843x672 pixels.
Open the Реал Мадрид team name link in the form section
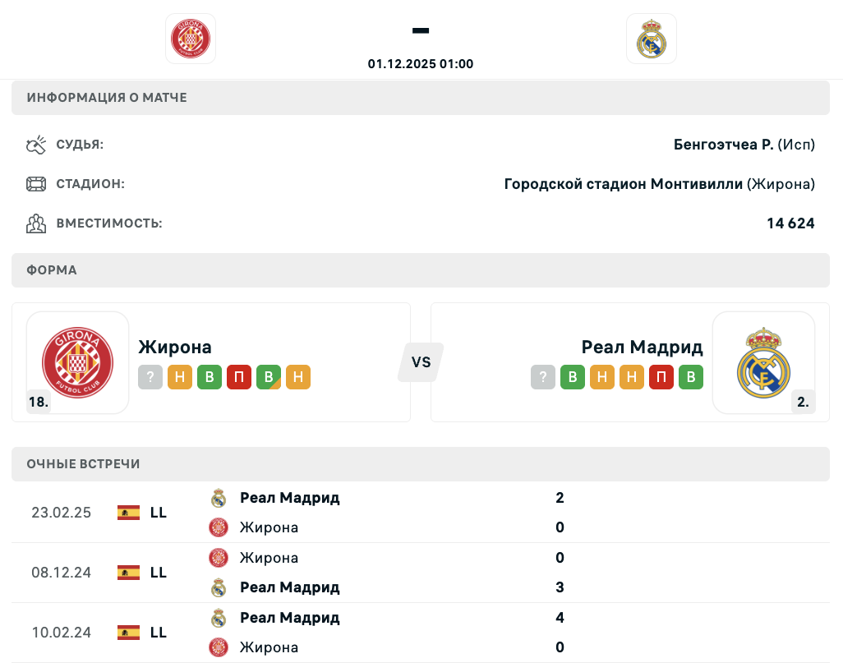pos(642,347)
